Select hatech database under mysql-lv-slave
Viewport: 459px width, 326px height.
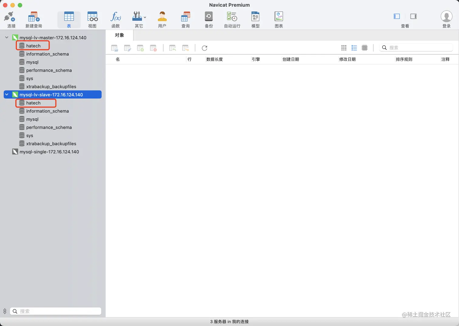[x=33, y=103]
